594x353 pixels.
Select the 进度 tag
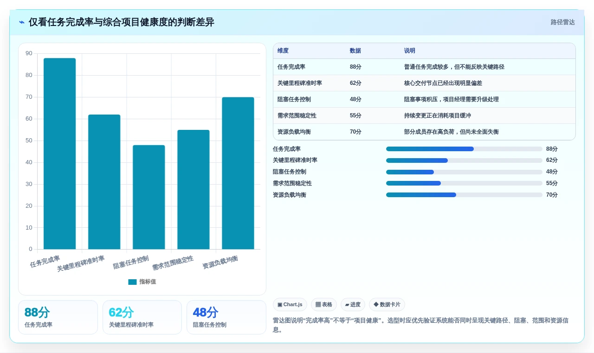point(353,305)
